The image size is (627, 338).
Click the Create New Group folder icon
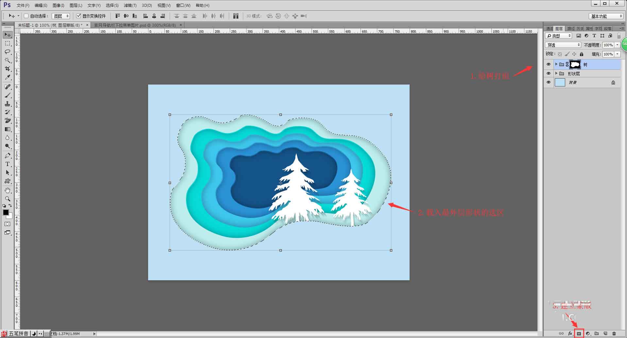click(x=597, y=333)
